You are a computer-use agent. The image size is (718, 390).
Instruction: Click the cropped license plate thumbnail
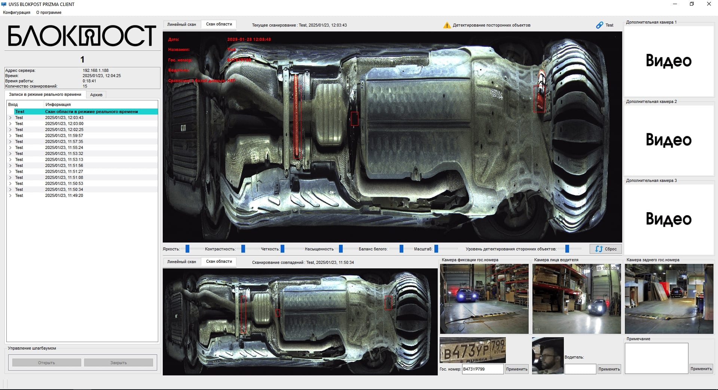tap(473, 350)
